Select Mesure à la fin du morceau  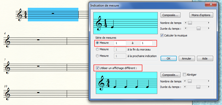(97, 49)
